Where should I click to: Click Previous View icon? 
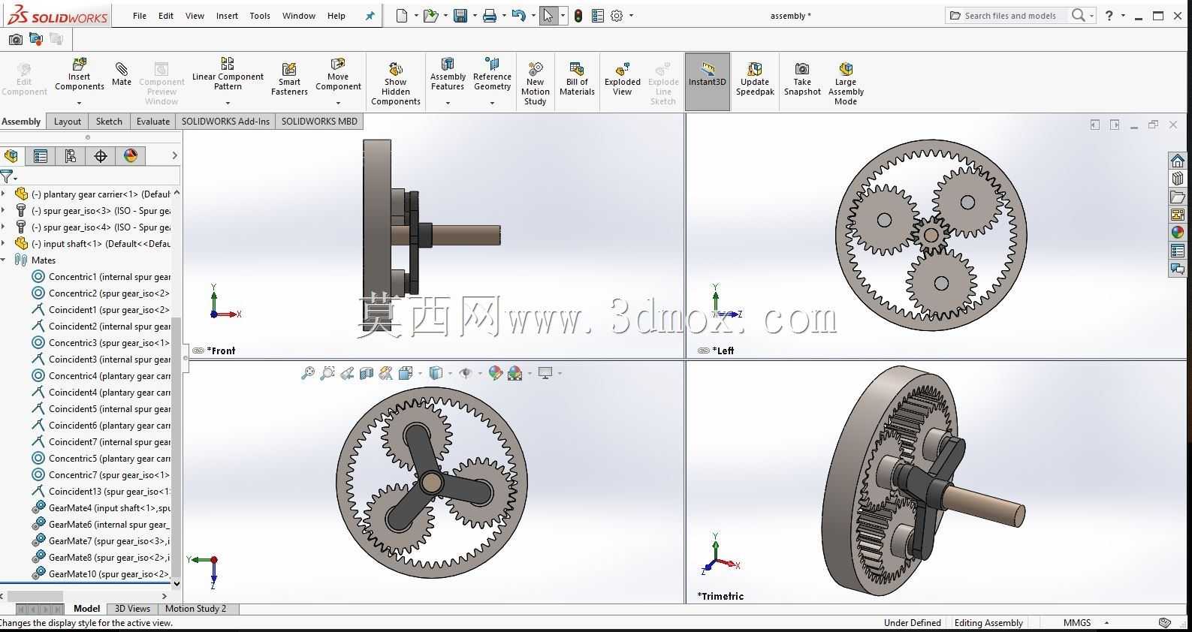coord(347,373)
